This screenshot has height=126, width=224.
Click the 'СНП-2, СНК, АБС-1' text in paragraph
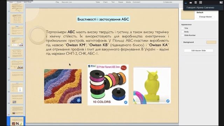[x=82, y=54]
